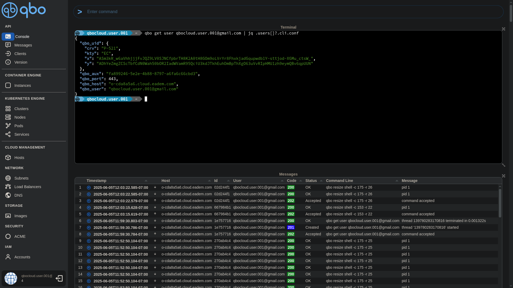
Task: Sort by Command Line column arrow
Action: pos(397,181)
